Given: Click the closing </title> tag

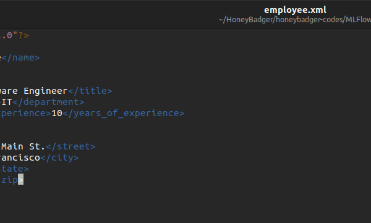Looking at the screenshot, I should click(90, 91).
